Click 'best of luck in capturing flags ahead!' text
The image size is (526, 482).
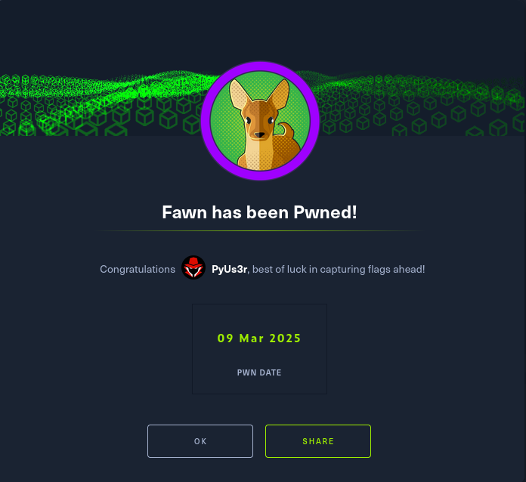pos(339,270)
